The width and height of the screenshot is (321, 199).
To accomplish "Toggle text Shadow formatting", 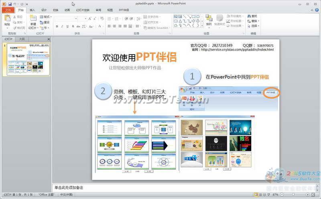I will point(73,26).
